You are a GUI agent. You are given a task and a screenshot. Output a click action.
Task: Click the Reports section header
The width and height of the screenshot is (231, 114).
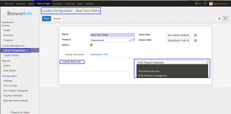(6, 61)
